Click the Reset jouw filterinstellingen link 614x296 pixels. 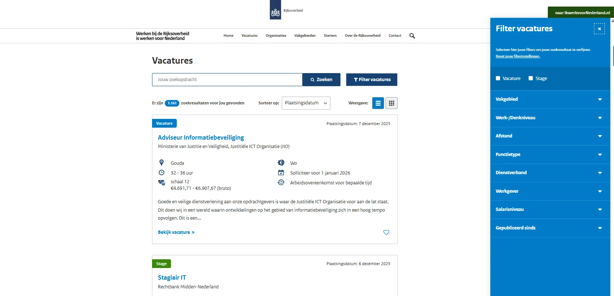(518, 56)
